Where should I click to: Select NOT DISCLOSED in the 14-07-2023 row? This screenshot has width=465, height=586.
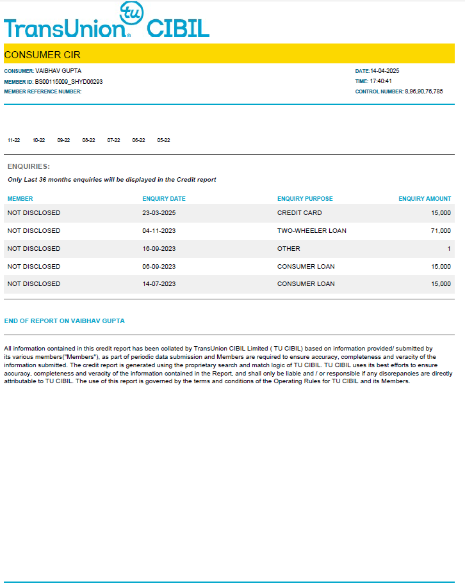(34, 283)
